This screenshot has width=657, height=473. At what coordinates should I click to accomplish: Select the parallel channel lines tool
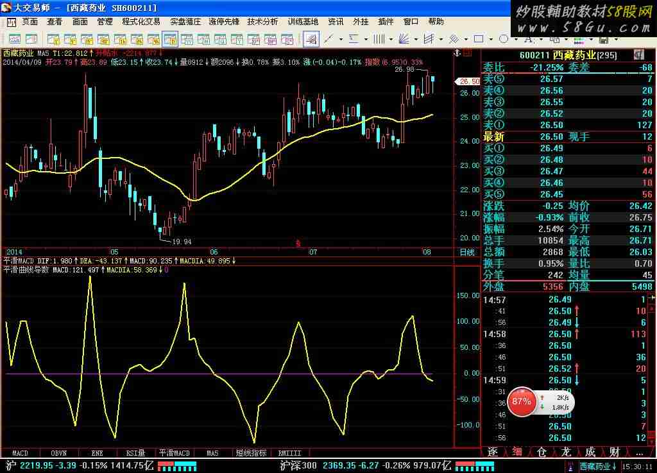pos(429,39)
